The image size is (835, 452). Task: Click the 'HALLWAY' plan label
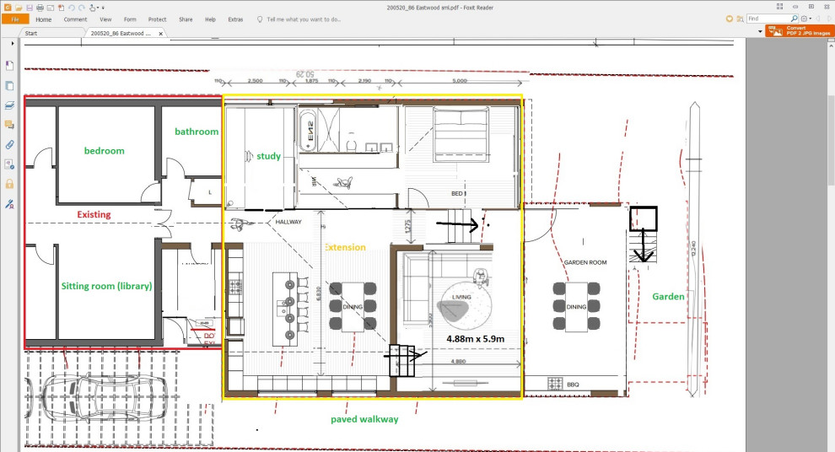288,222
